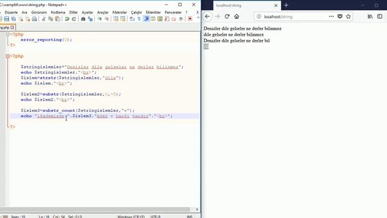Toggle the highlighted Indent Guide icon
387x218 pixels.
click(146, 19)
